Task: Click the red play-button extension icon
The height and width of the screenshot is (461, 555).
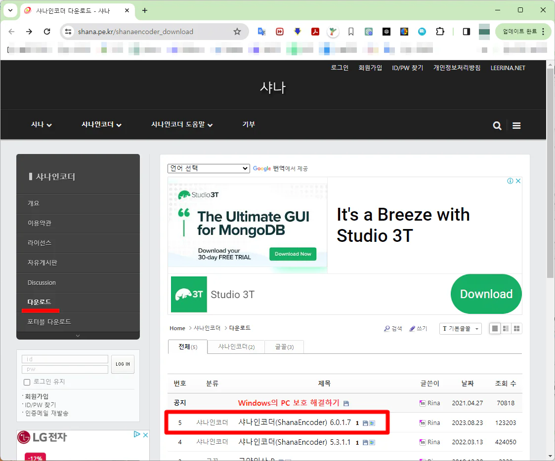Action: (x=280, y=32)
